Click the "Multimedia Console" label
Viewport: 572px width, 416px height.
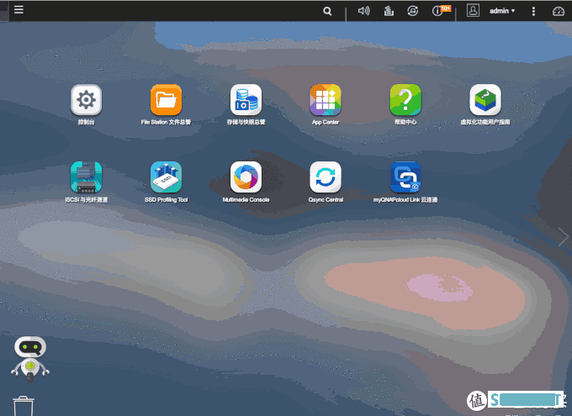click(x=246, y=199)
